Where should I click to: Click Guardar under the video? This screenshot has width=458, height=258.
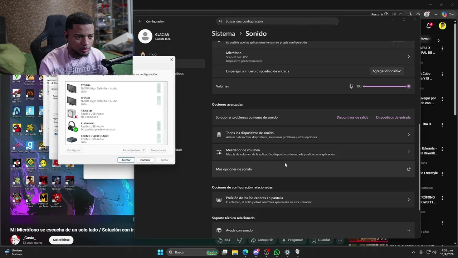point(321,240)
